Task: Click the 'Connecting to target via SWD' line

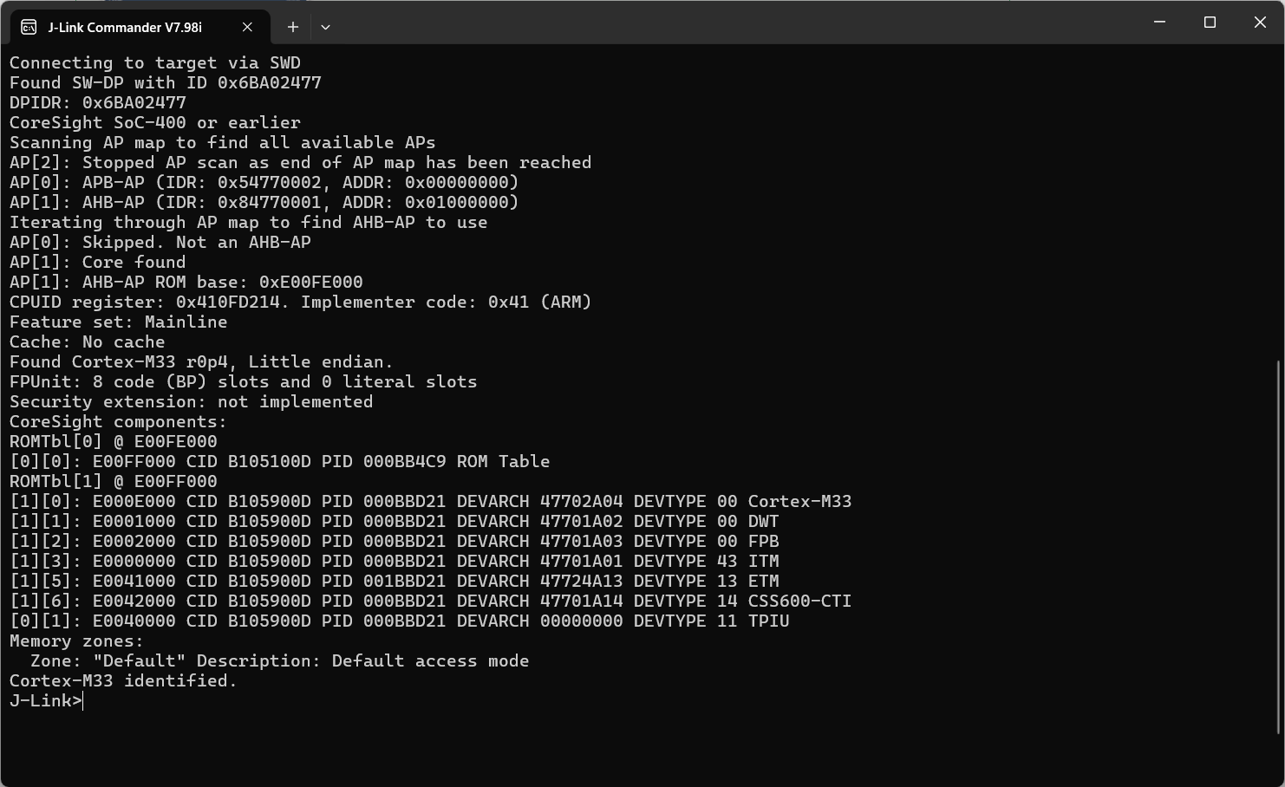Action: 154,62
